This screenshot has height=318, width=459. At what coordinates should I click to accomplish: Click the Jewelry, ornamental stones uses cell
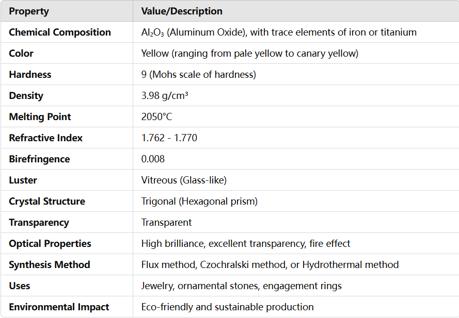pyautogui.click(x=242, y=286)
